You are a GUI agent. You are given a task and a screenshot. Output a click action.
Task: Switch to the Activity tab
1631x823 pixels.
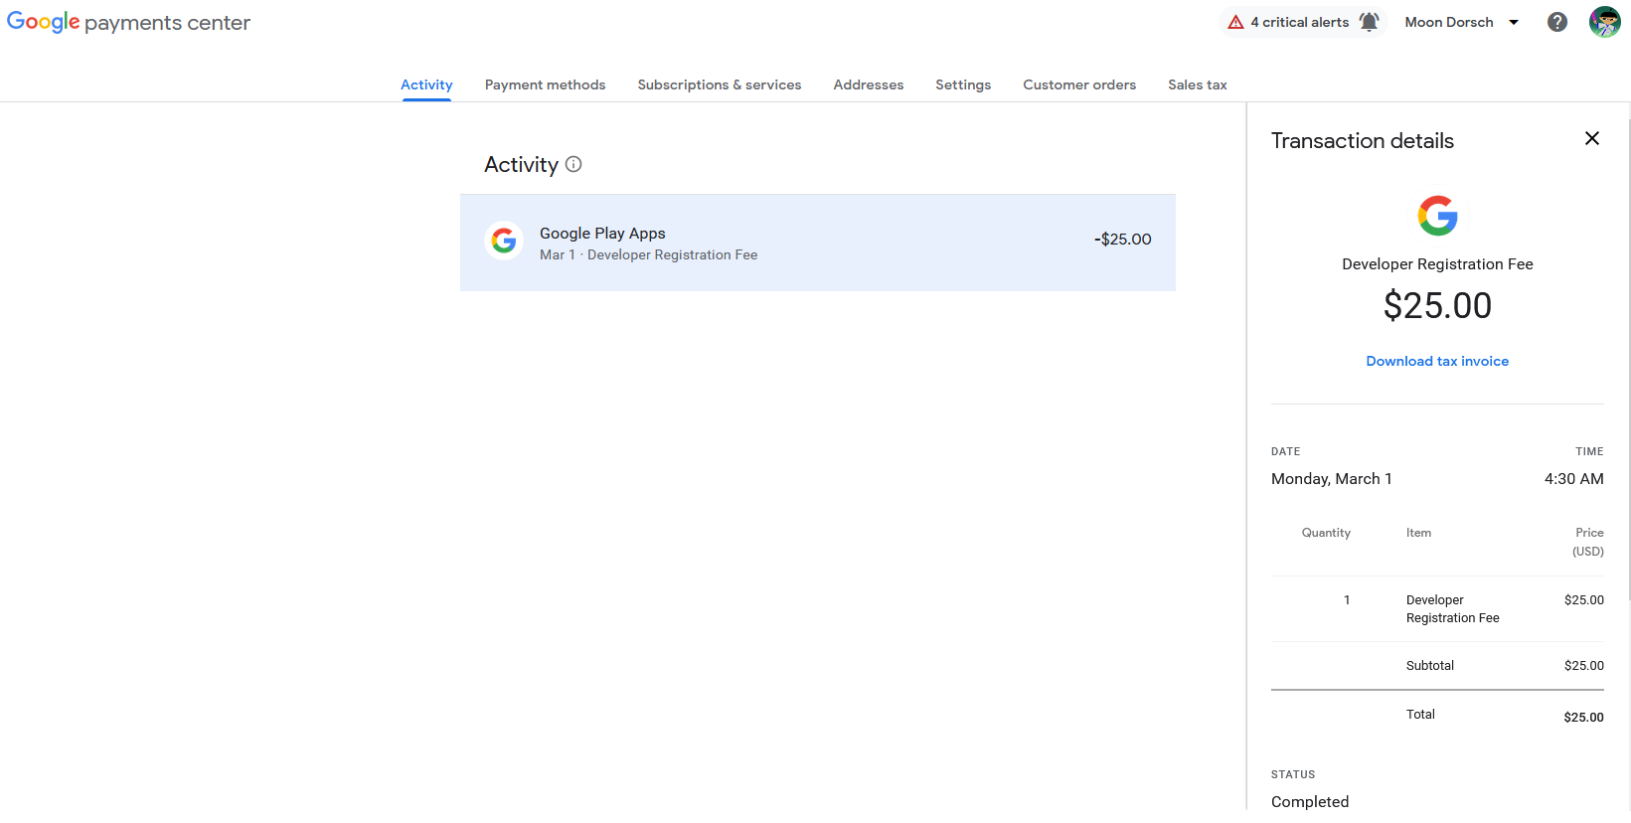[426, 84]
